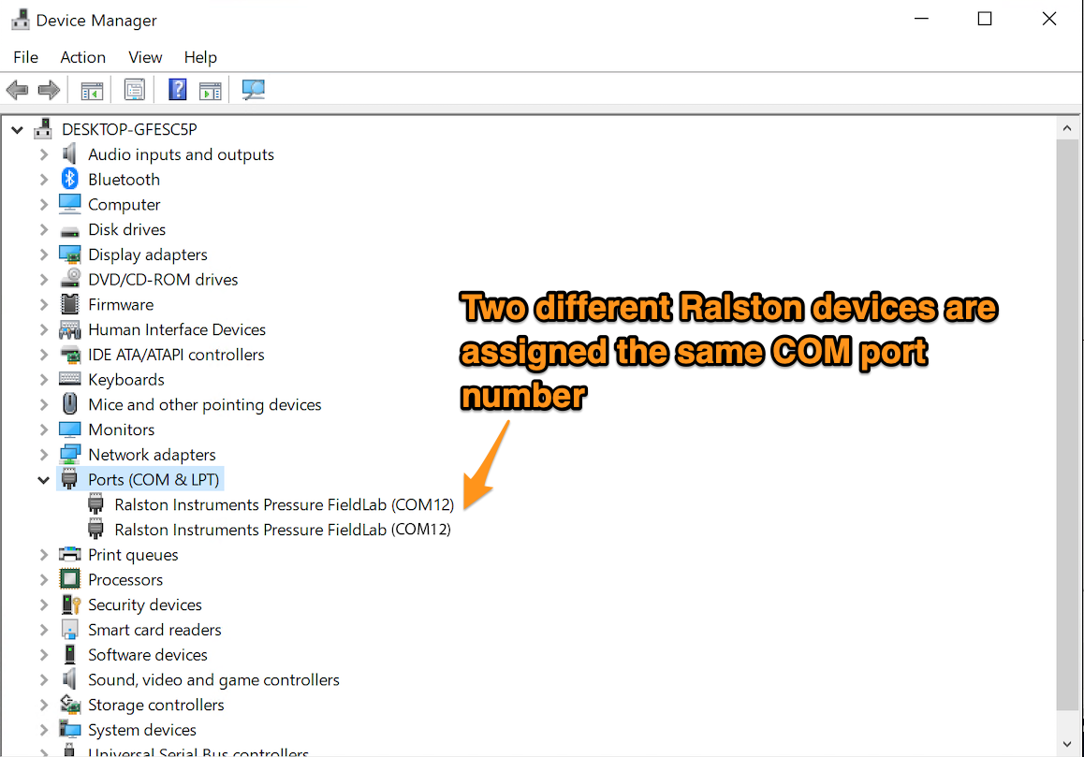This screenshot has height=757, width=1084.
Task: Click the Monitors icon
Action: click(x=70, y=429)
